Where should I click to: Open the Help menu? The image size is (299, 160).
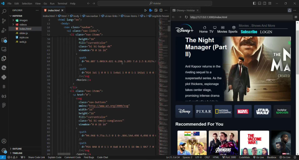coord(73,3)
